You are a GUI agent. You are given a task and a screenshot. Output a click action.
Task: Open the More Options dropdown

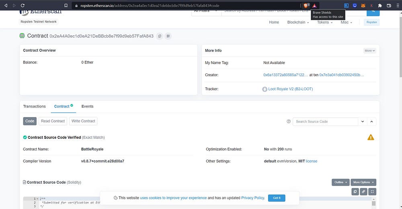coord(363,183)
